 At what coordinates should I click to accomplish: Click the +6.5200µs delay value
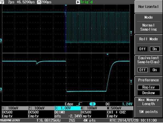[x=26, y=2]
